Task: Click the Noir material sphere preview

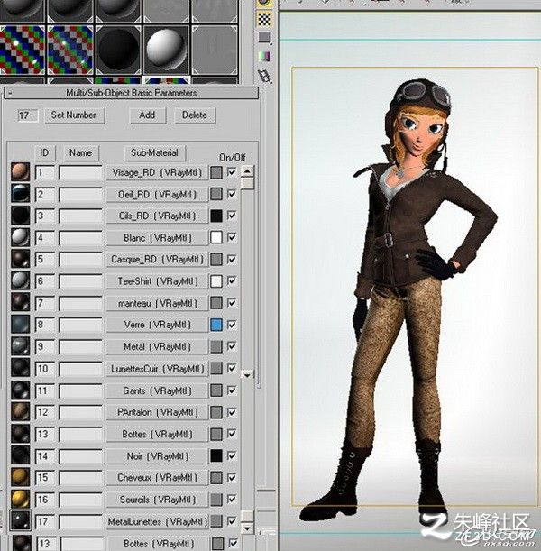Action: (21, 455)
